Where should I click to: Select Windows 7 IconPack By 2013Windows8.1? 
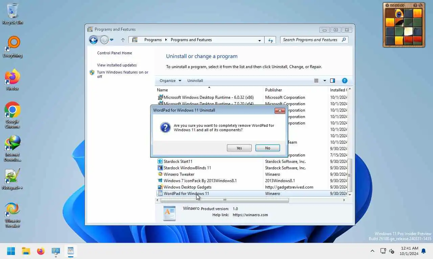pyautogui.click(x=251, y=181)
